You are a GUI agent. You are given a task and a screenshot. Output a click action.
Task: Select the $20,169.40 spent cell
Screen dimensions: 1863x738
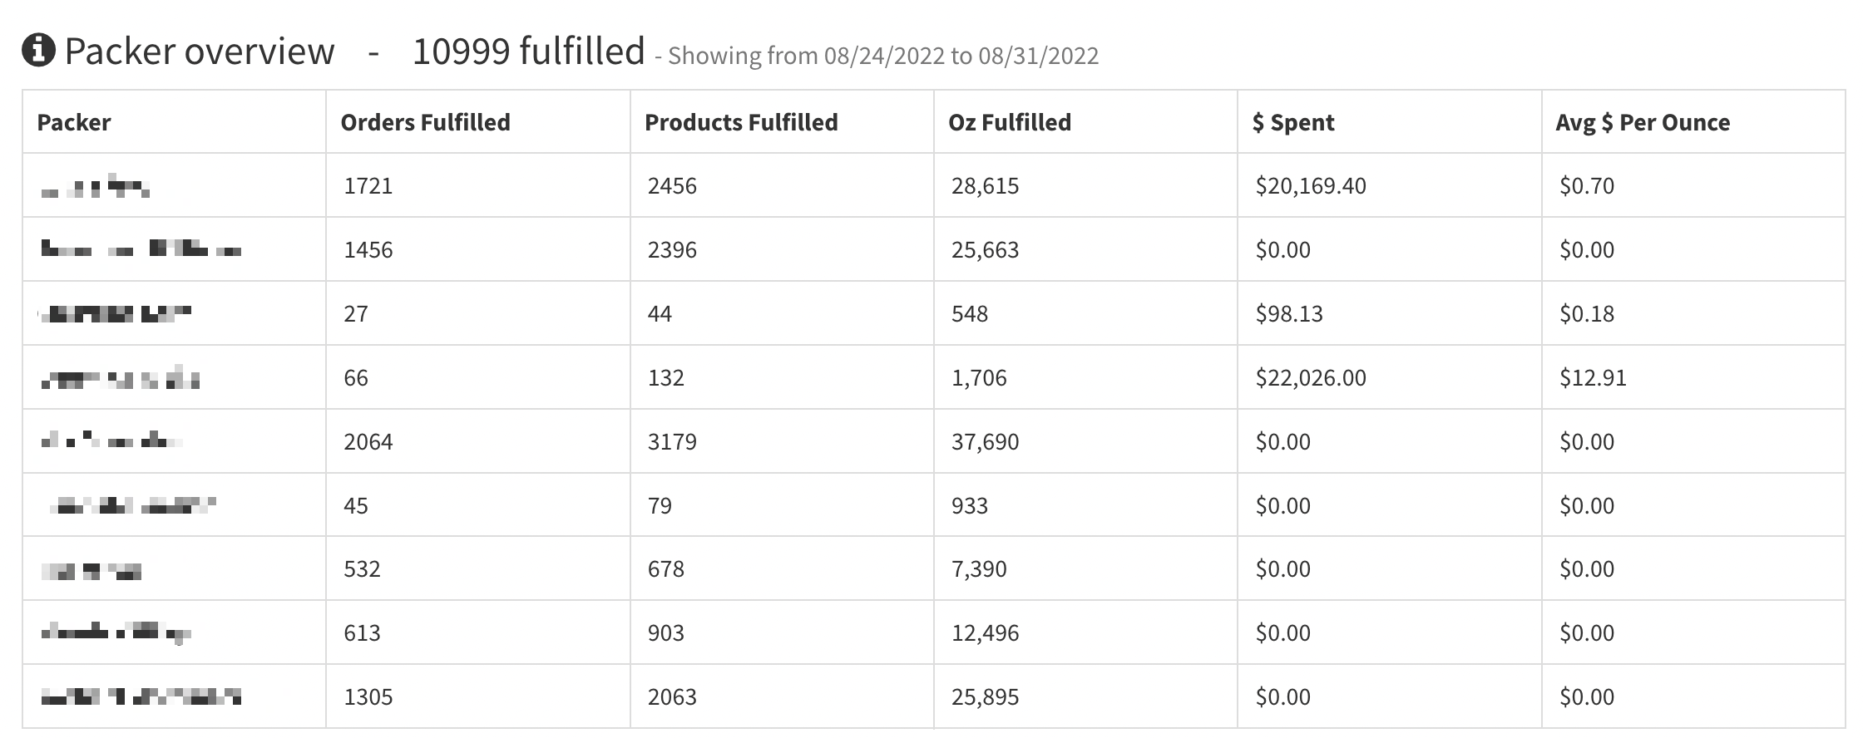pos(1311,185)
